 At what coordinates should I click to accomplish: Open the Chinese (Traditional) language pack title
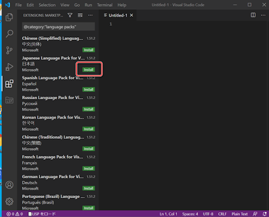(x=53, y=137)
